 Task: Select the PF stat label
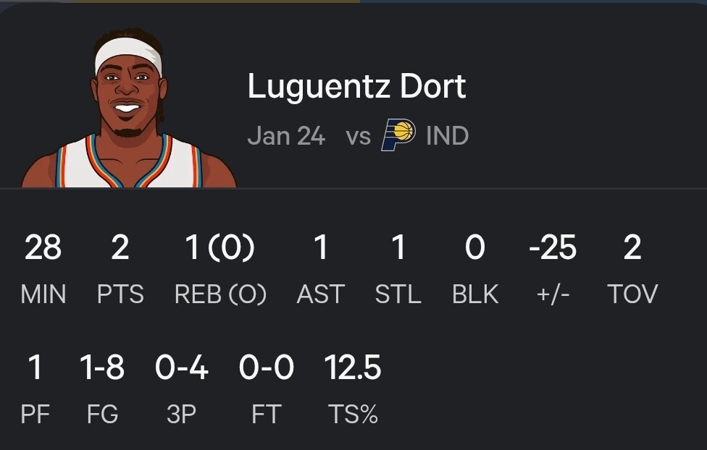(35, 415)
